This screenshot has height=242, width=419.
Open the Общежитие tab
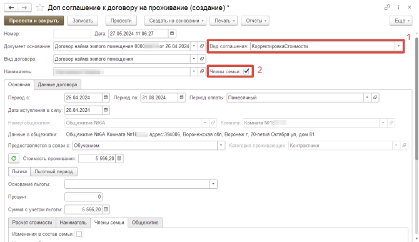(x=145, y=223)
